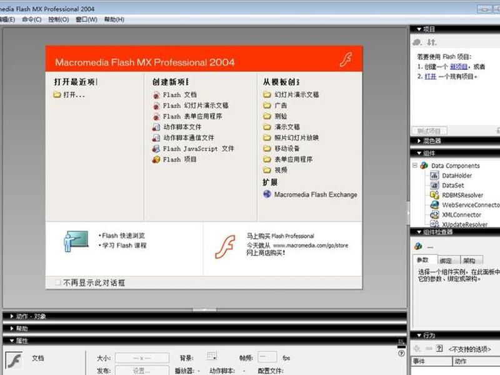Click the 测试项目 button

point(429,131)
